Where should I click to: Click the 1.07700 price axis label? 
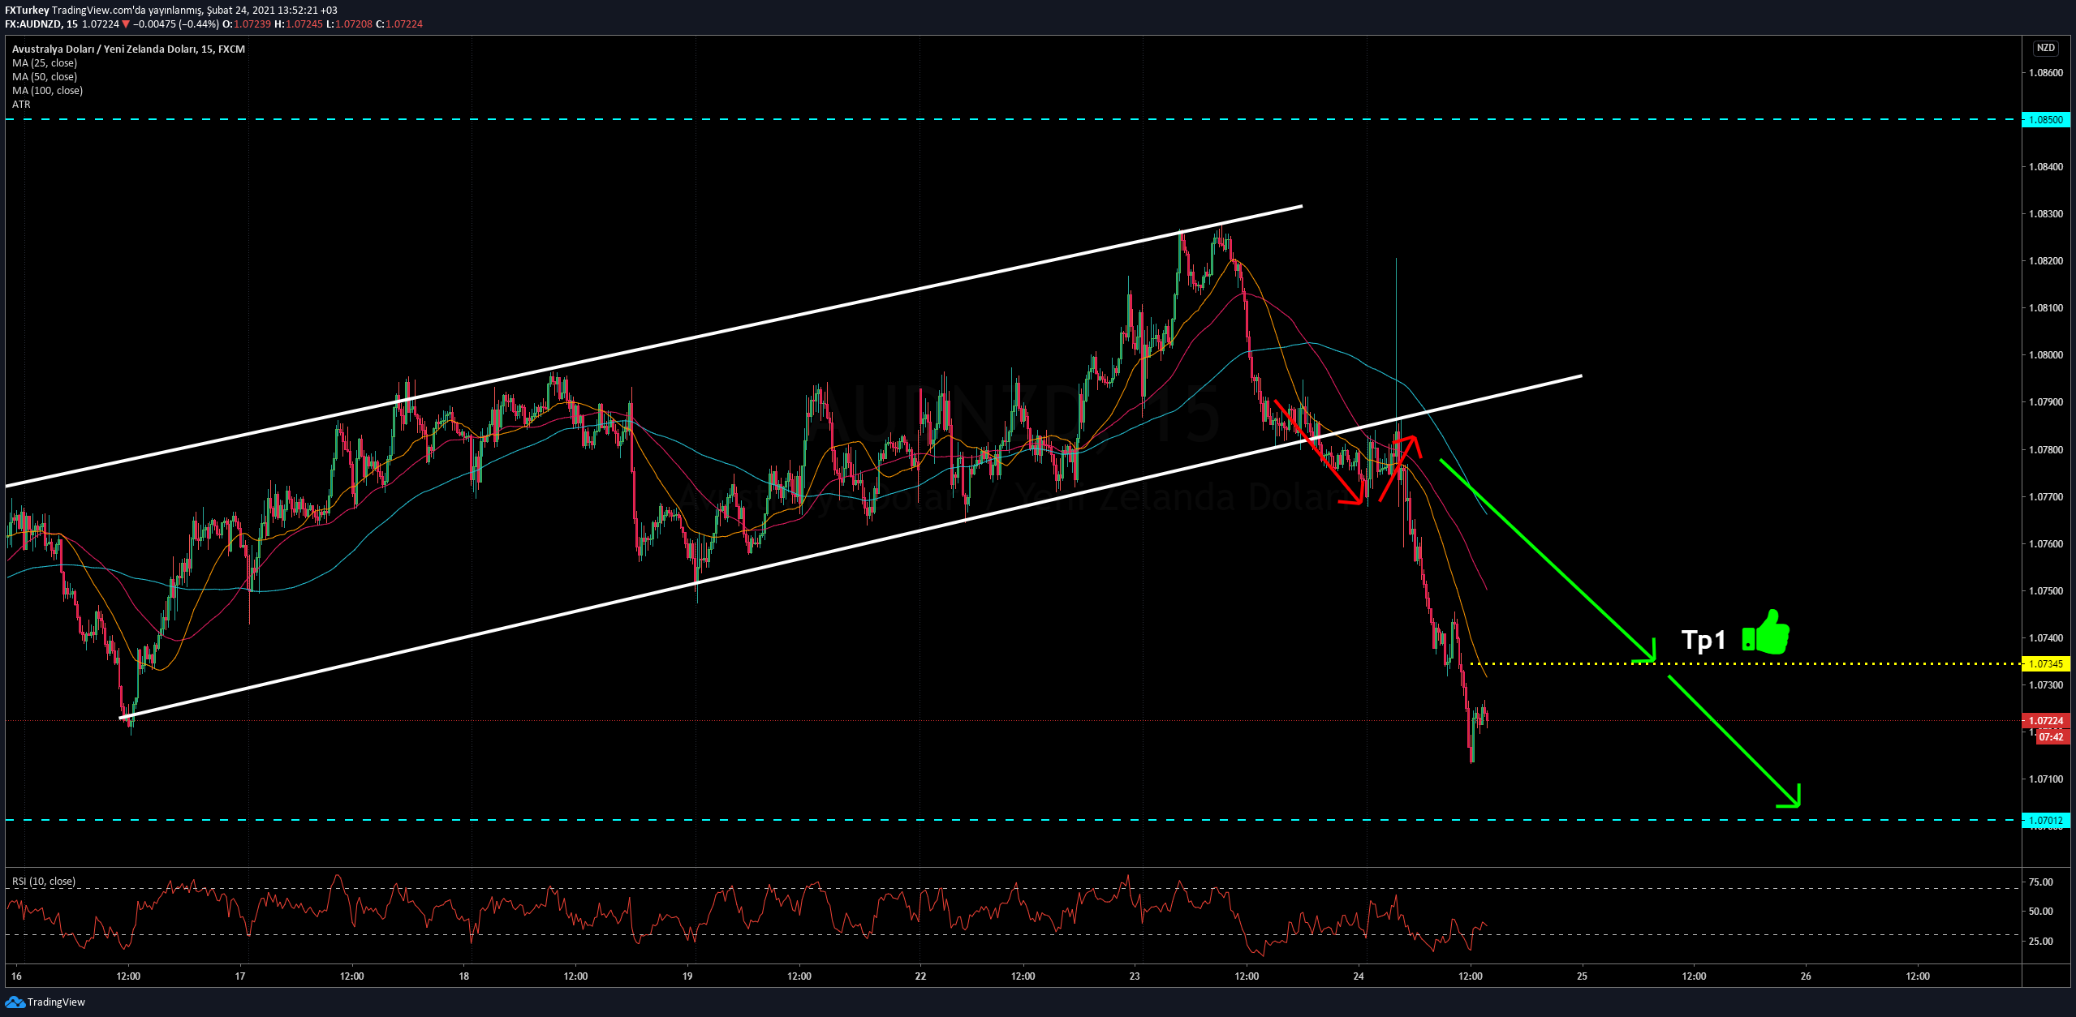(x=2045, y=496)
